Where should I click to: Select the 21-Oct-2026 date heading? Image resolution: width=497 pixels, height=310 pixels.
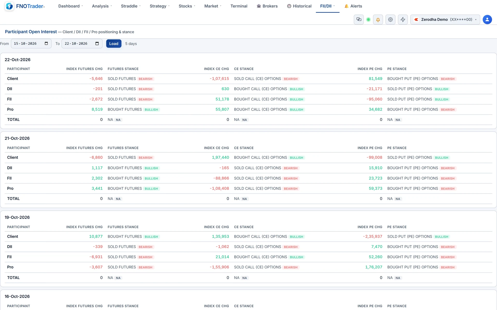point(17,138)
